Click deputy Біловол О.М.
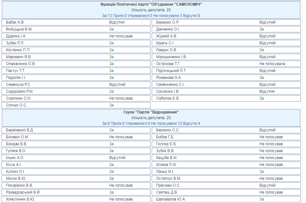306x203 pixels. [17, 137]
